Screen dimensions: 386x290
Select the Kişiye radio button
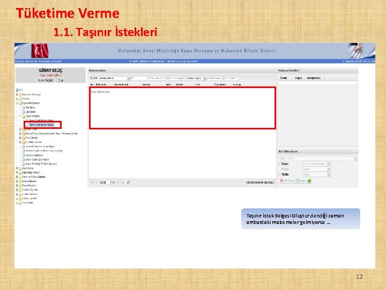280,164
